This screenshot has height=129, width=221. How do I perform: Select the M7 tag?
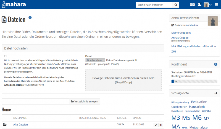pyautogui.click(x=206, y=119)
